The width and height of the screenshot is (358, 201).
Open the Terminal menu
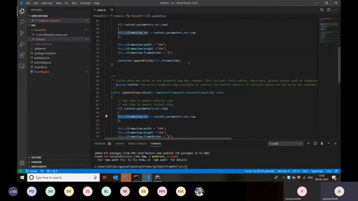[x=85, y=3]
